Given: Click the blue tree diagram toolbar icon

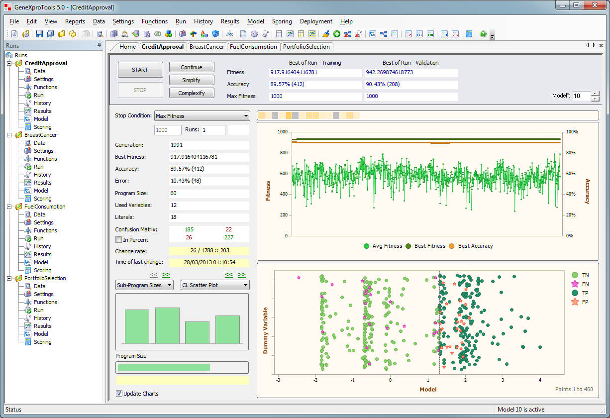Looking at the screenshot, I should (383, 34).
